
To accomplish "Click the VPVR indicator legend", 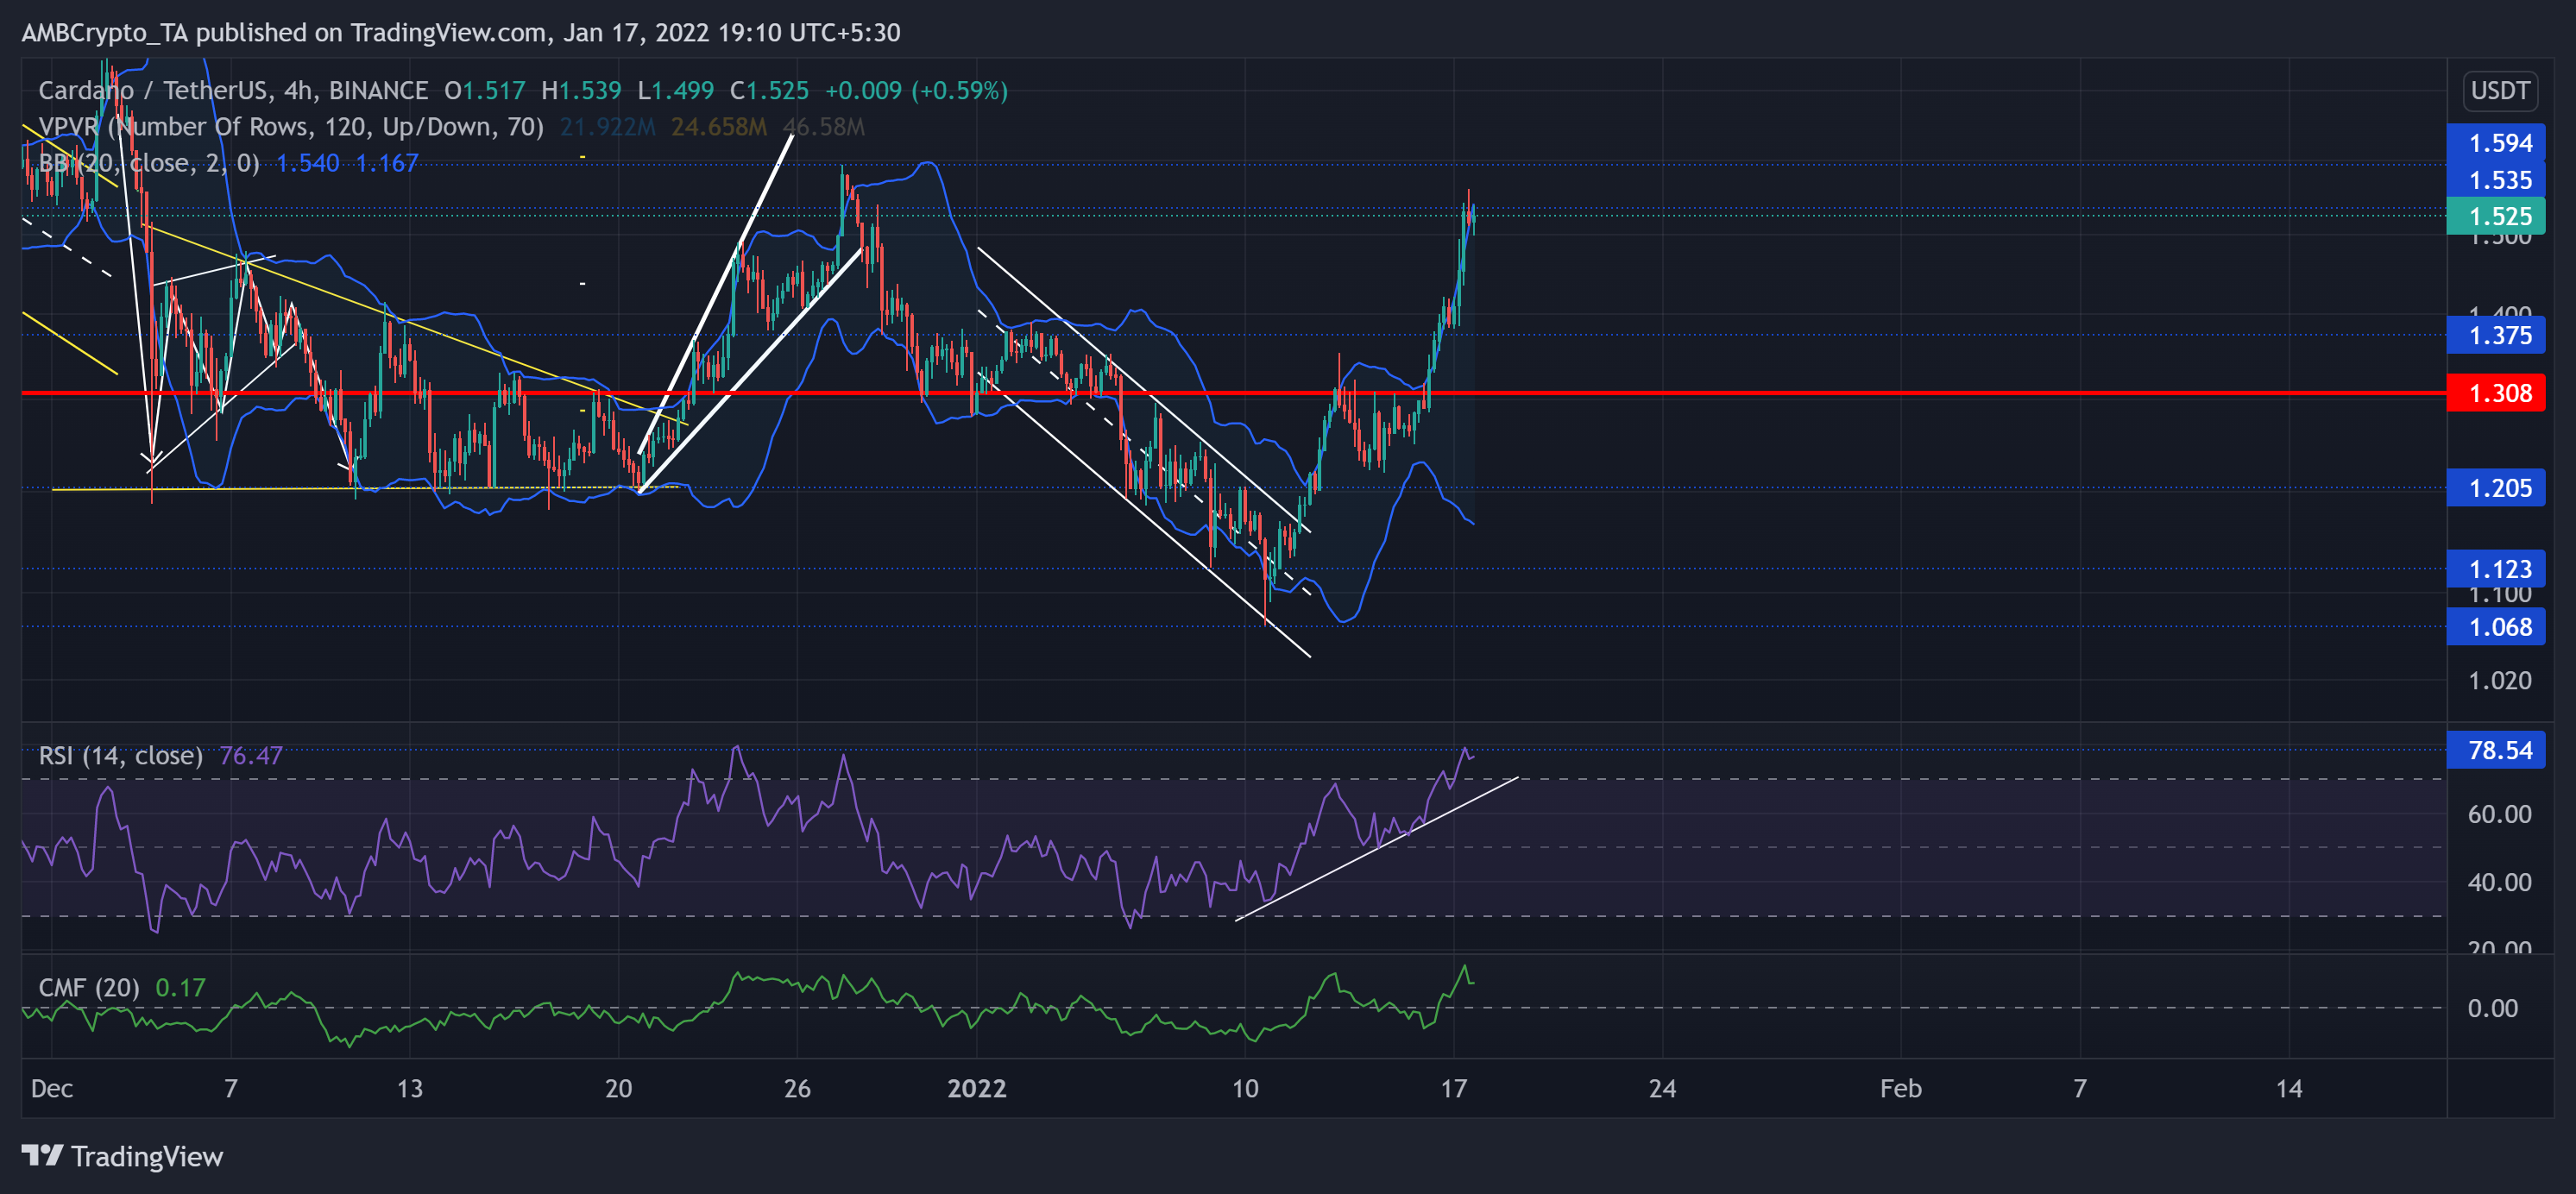I will pos(291,127).
